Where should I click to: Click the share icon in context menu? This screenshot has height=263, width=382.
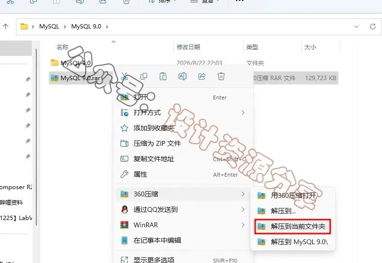pos(202,77)
